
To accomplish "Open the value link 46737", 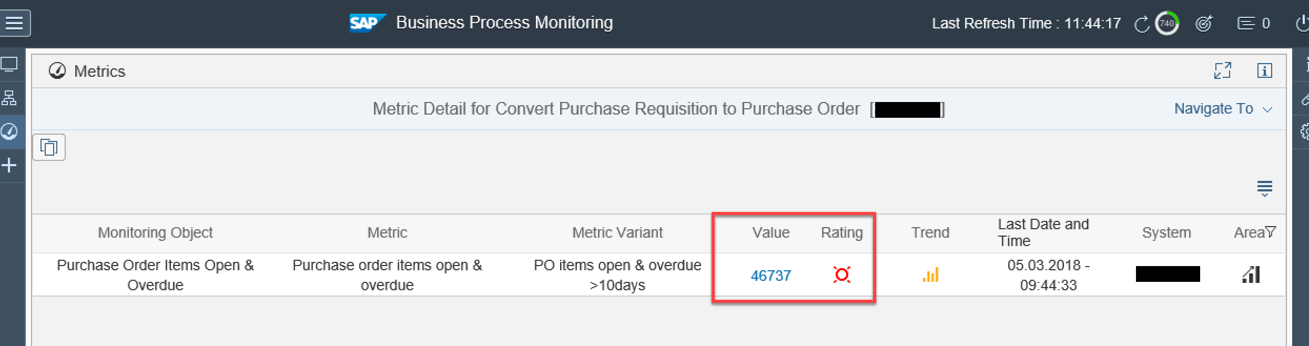I will tap(771, 276).
